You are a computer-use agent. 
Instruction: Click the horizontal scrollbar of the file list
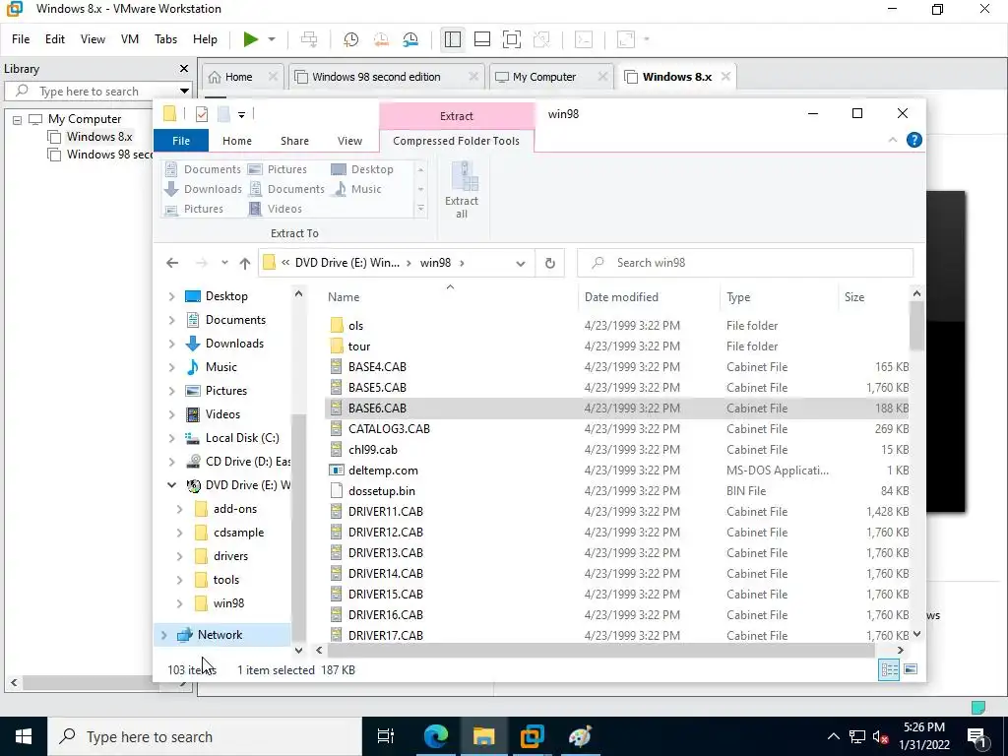[x=601, y=651]
